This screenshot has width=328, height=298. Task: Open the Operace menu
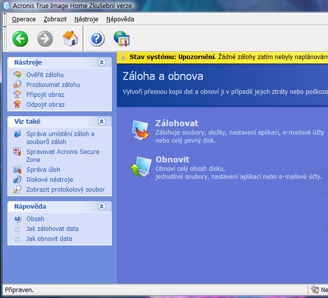[x=24, y=19]
